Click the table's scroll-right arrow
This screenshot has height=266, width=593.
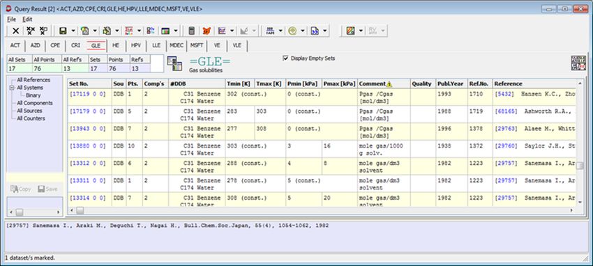point(571,210)
